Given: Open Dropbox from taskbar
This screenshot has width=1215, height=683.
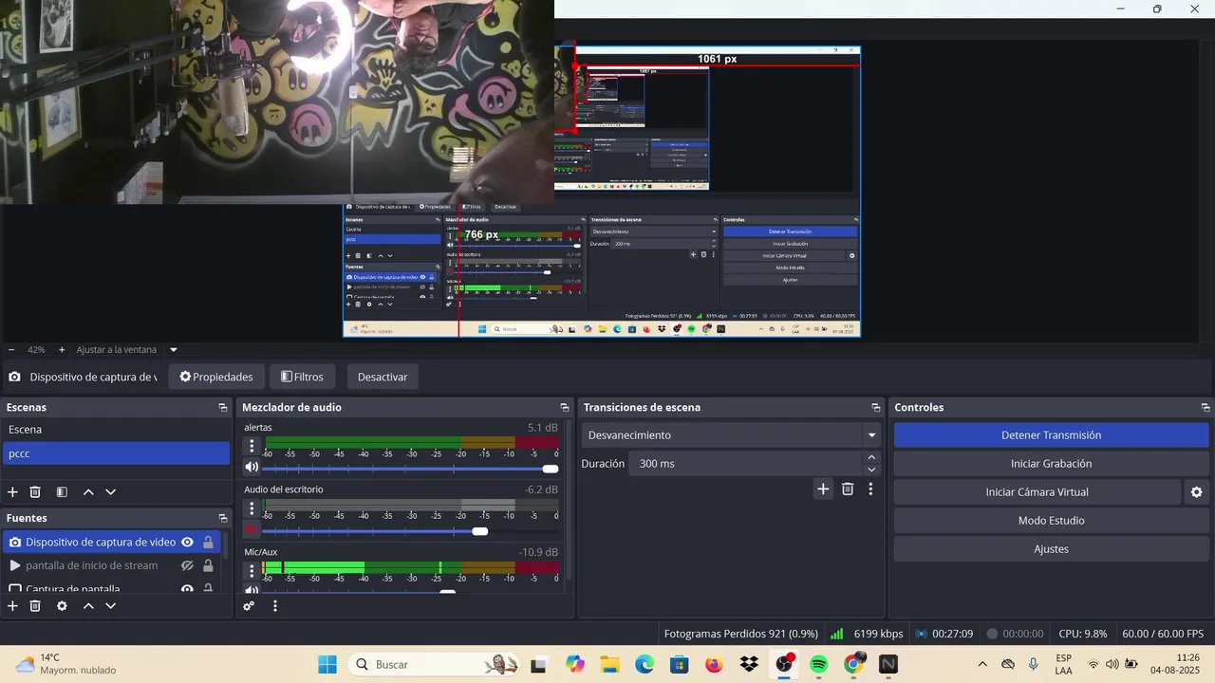Looking at the screenshot, I should [749, 664].
